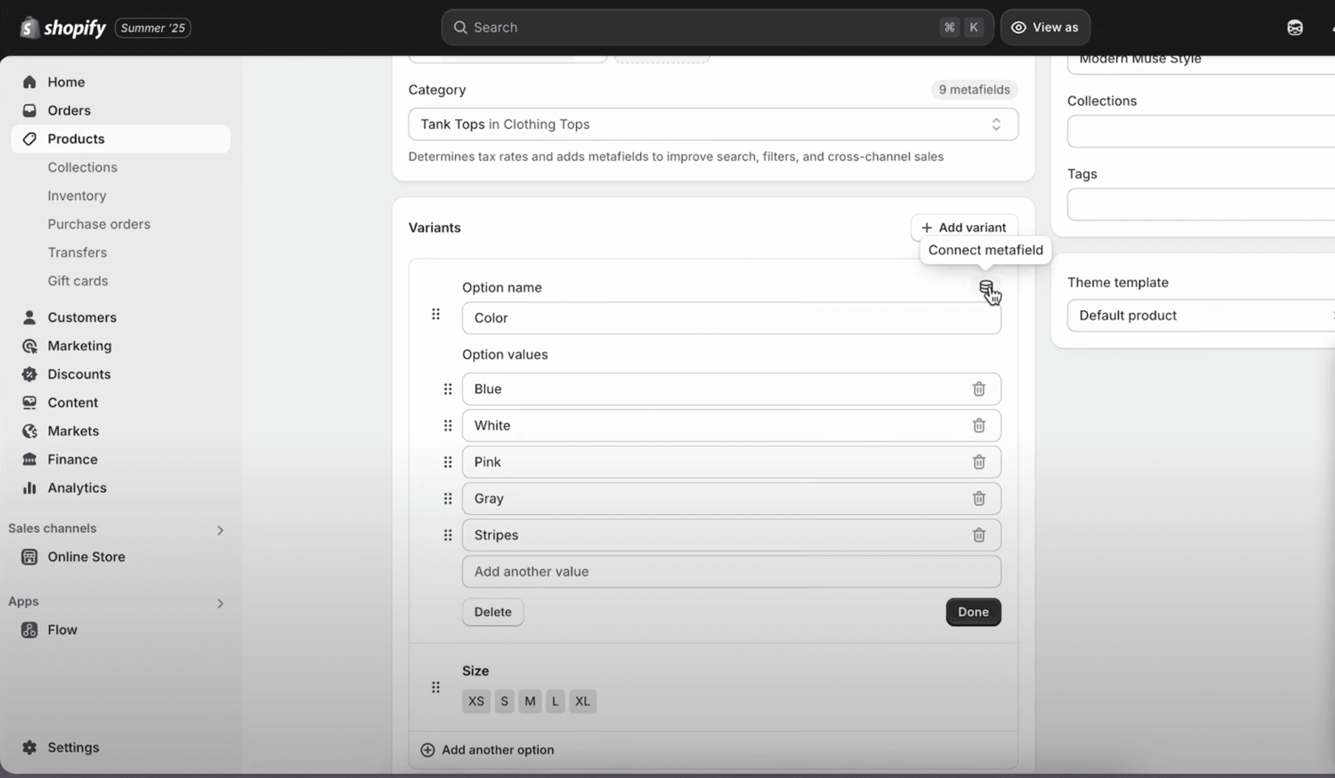This screenshot has height=778, width=1335.
Task: Delete the Pink option value
Action: (979, 462)
